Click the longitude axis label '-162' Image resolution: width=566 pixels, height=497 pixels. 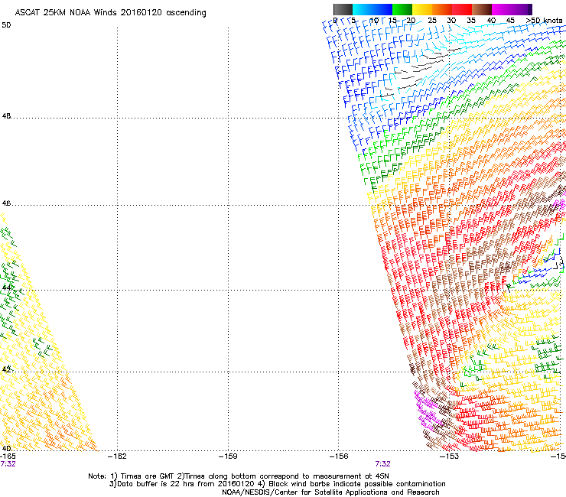(x=117, y=456)
